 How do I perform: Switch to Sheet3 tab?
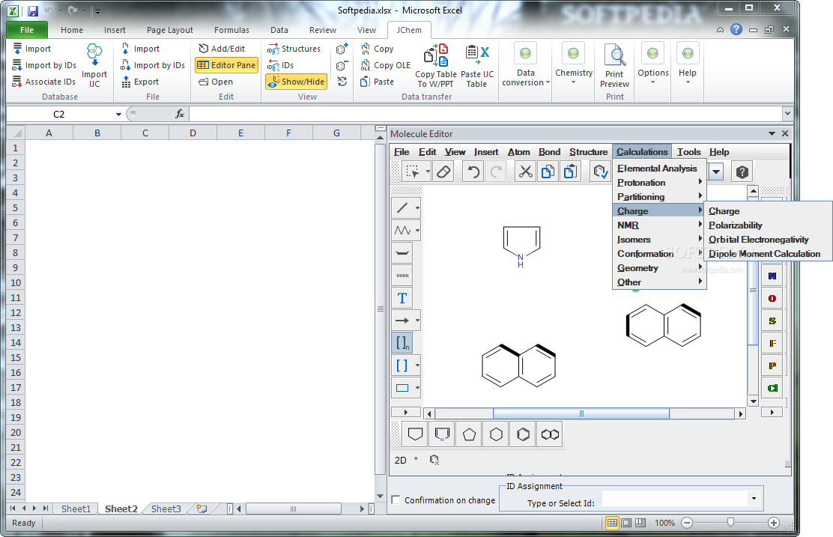click(x=166, y=509)
